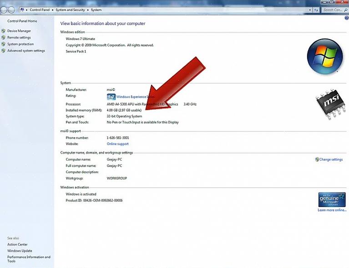Click shield icon next to Device Manager
The width and height of the screenshot is (349, 268).
tap(3, 31)
